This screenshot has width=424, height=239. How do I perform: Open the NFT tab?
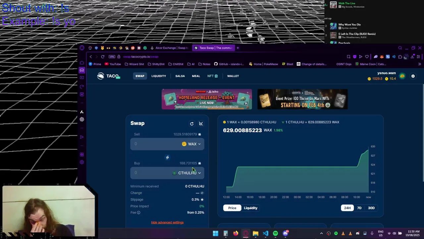pos(212,76)
